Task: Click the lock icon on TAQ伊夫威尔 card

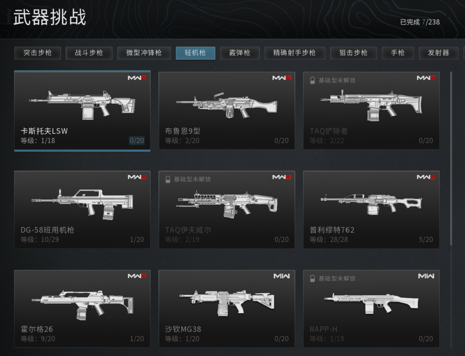Action: coord(167,180)
